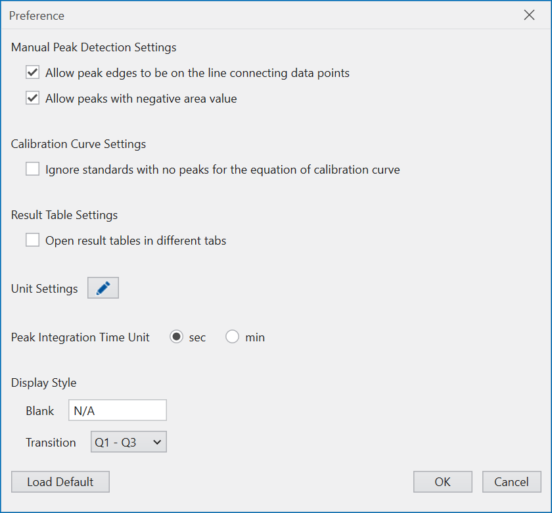Click the Unit Settings label
552x513 pixels.
(x=45, y=289)
